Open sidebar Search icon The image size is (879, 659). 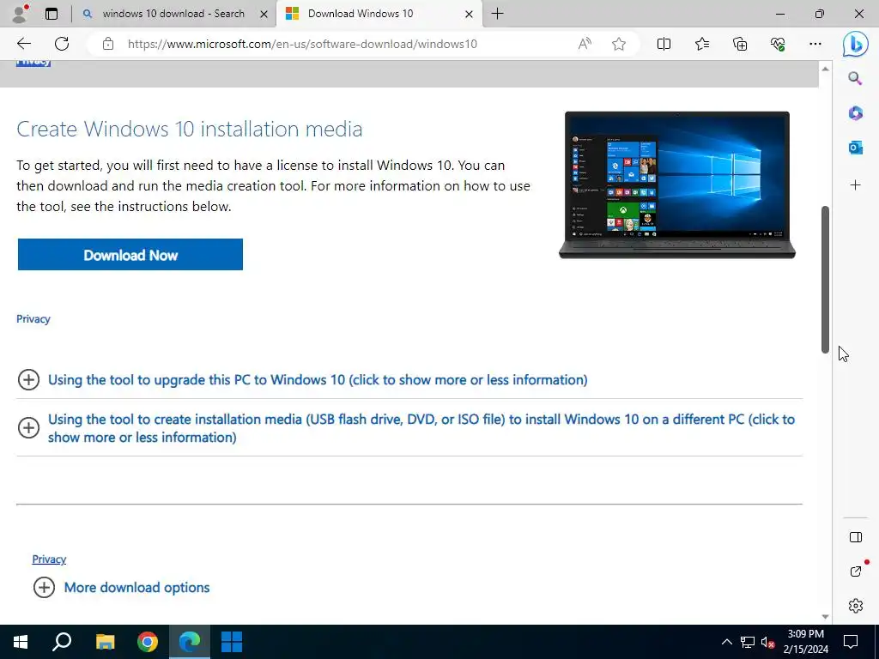[x=855, y=78]
